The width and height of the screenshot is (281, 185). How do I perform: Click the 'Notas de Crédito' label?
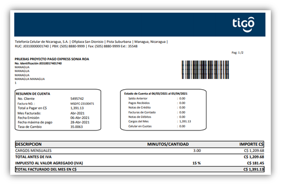[x=139, y=108]
